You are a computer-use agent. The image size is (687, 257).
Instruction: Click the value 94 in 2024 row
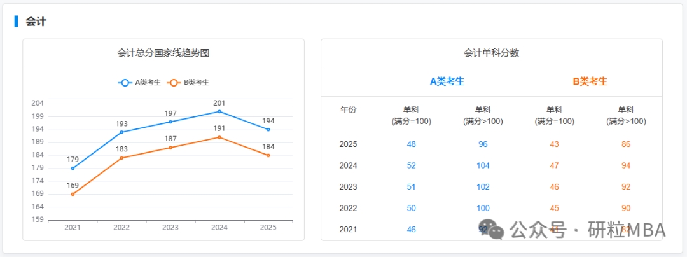coord(626,165)
